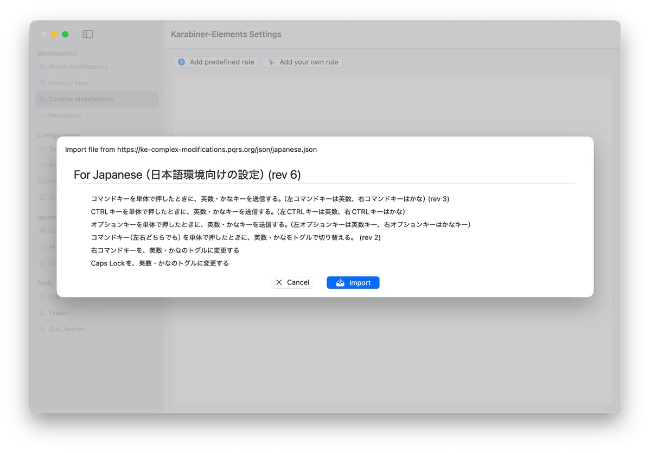Click the Complex Modifications gears icon
Image resolution: width=651 pixels, height=453 pixels.
click(x=42, y=99)
